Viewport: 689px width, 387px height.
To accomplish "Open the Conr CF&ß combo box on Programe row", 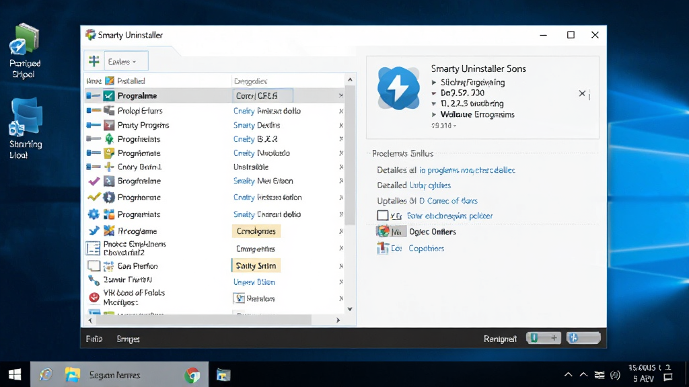I will point(263,95).
